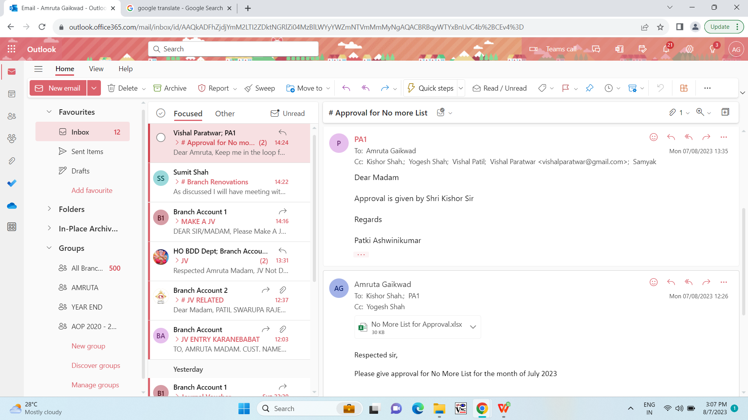Open File Explorer from taskbar
Viewport: 748px width, 420px height.
point(439,408)
